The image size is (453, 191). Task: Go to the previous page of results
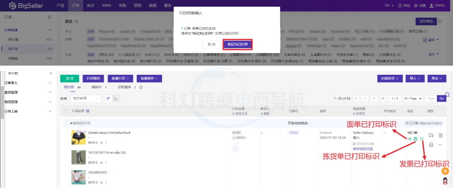click(x=365, y=98)
